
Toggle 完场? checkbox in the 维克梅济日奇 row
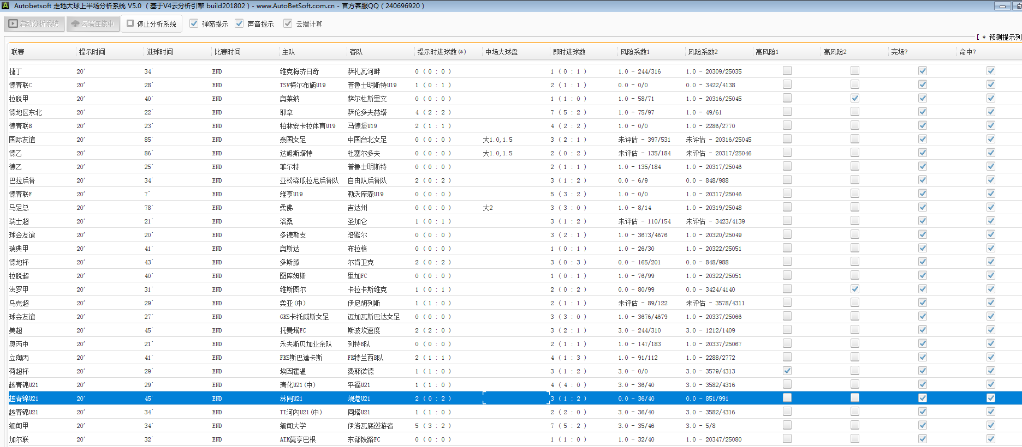click(x=922, y=71)
